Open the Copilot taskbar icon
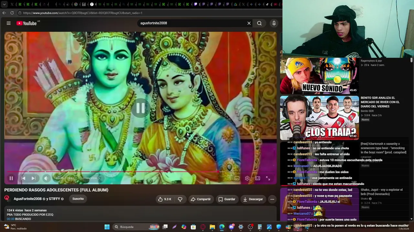The width and height of the screenshot is (414, 232). [x=184, y=227]
